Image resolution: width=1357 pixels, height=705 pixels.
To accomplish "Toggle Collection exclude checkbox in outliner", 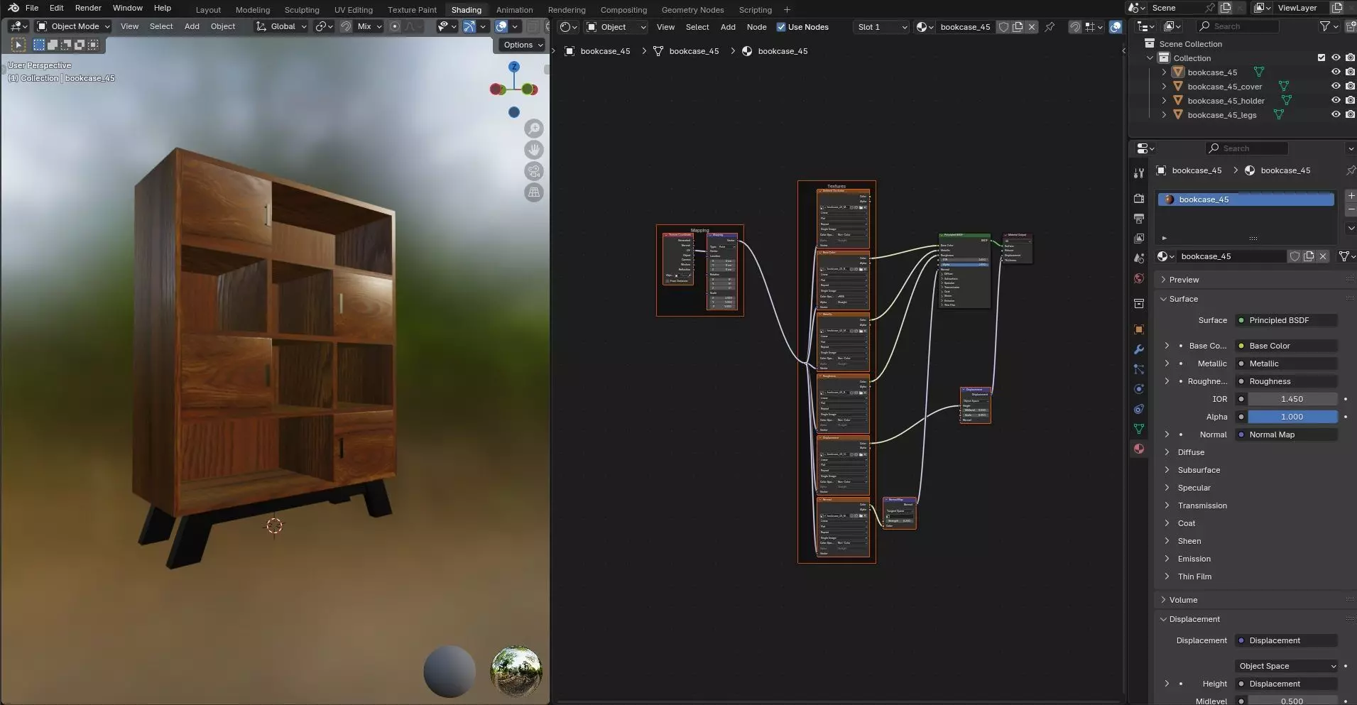I will (1321, 58).
